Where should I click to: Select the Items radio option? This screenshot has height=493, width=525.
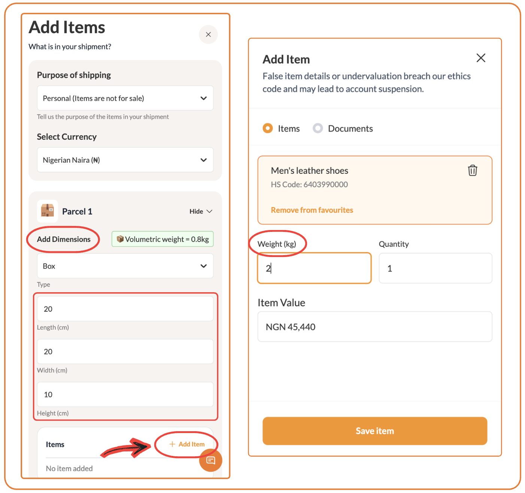tap(268, 128)
